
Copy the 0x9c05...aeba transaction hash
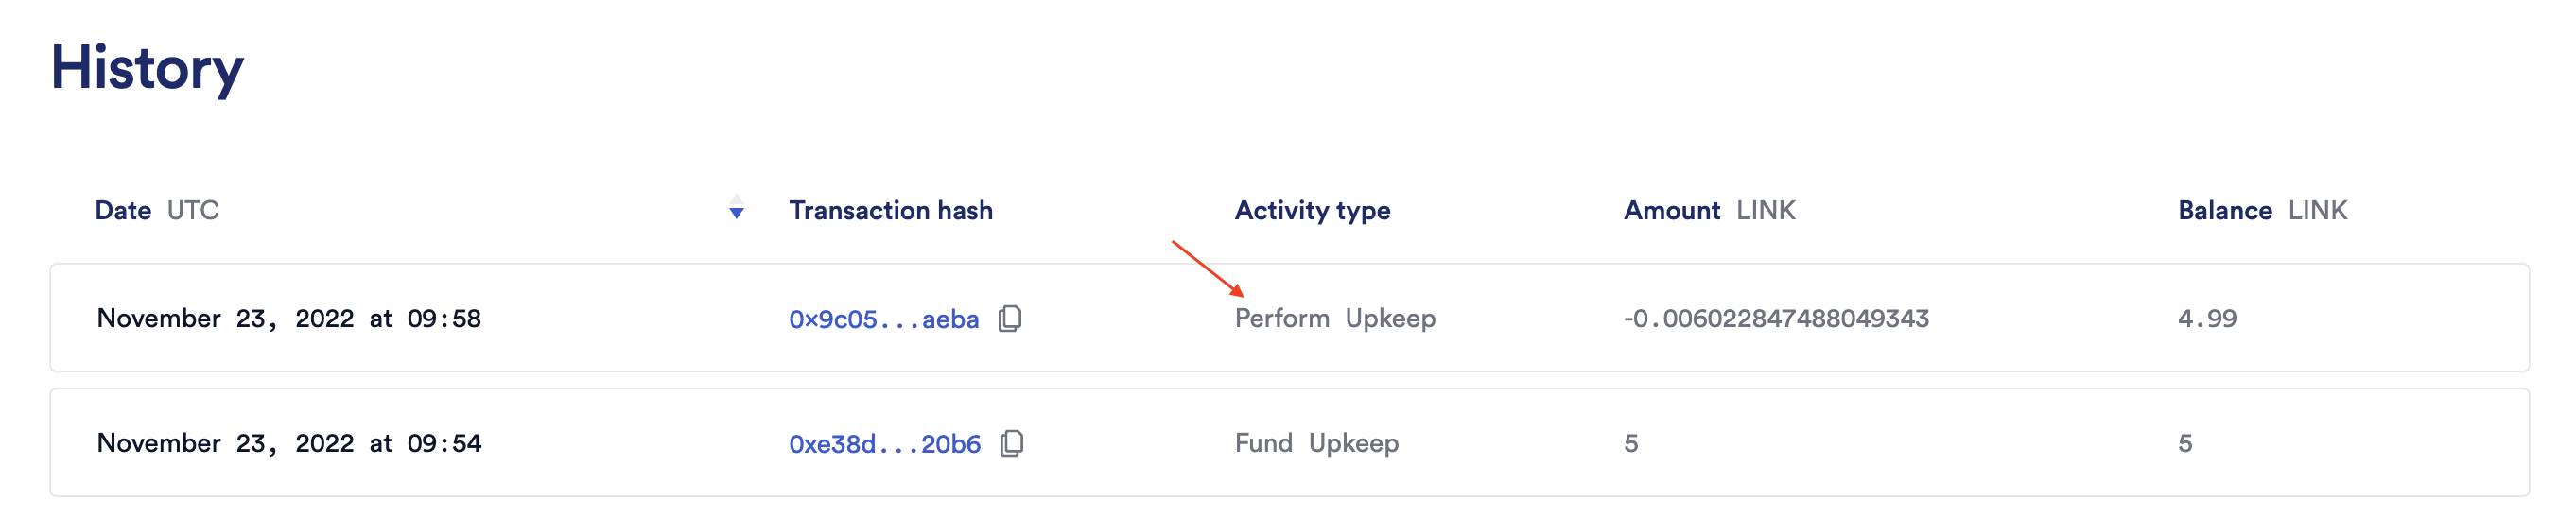[x=1010, y=318]
